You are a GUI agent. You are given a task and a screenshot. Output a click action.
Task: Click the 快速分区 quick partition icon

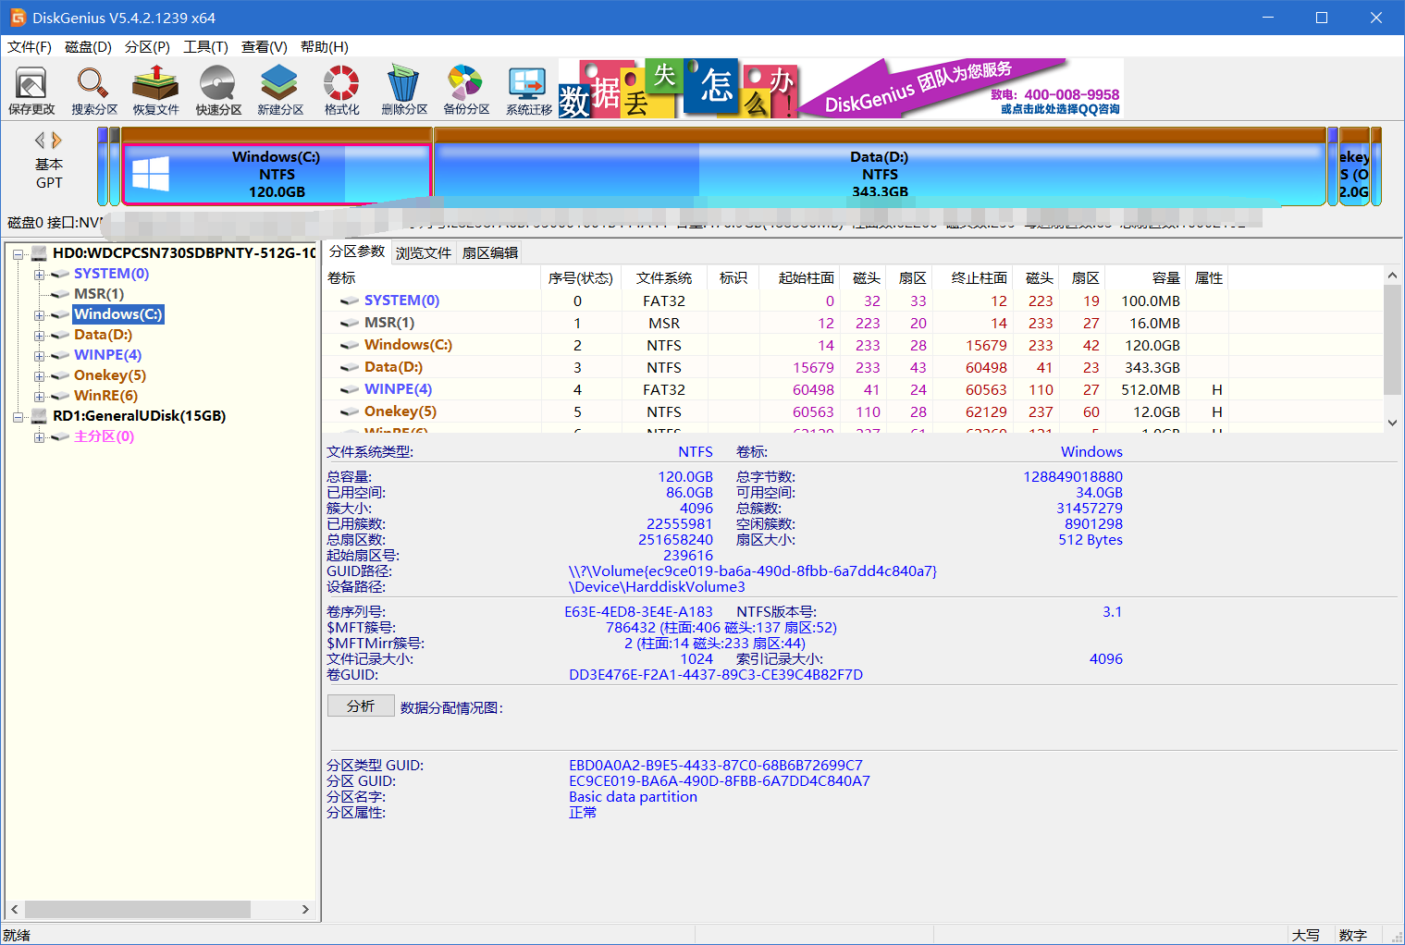[218, 90]
